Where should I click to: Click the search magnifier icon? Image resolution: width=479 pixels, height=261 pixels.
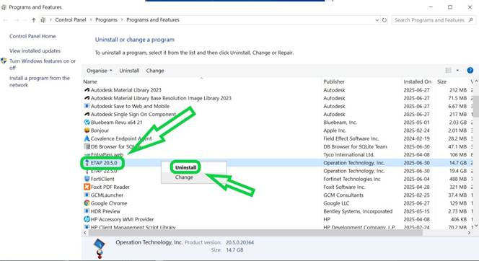point(471,20)
